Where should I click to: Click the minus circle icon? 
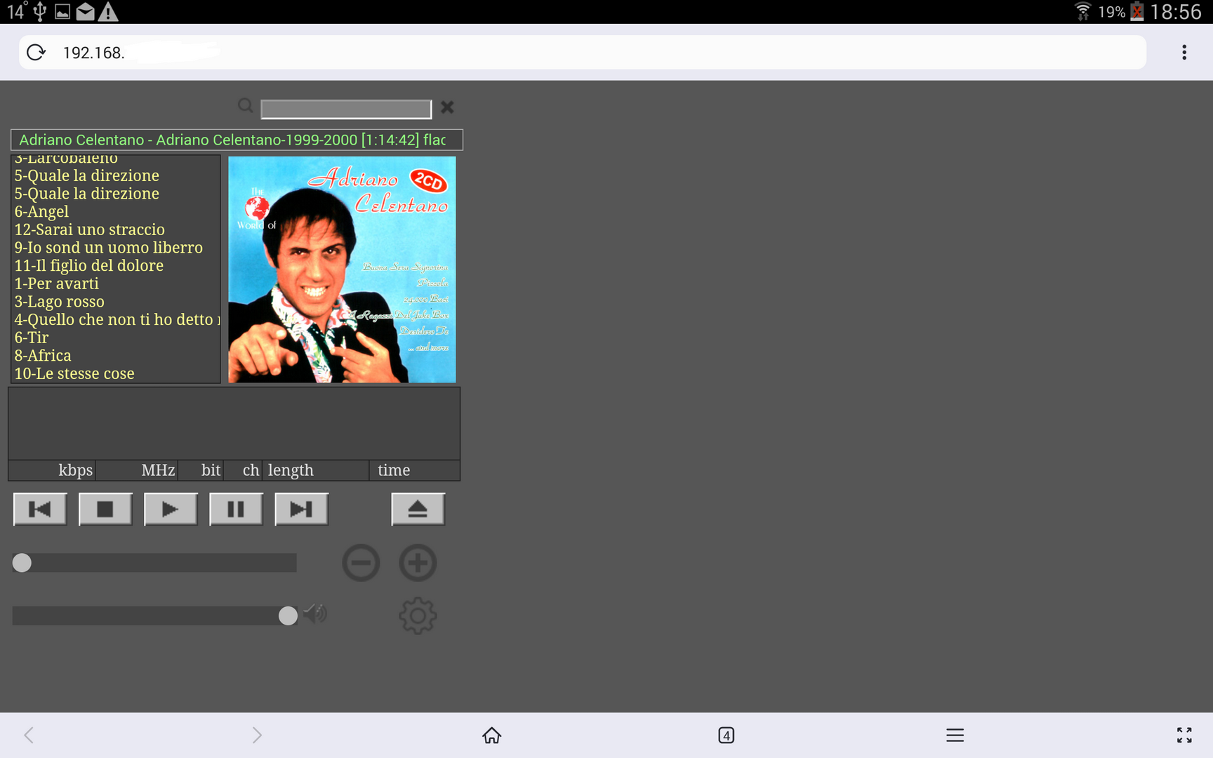pyautogui.click(x=361, y=563)
